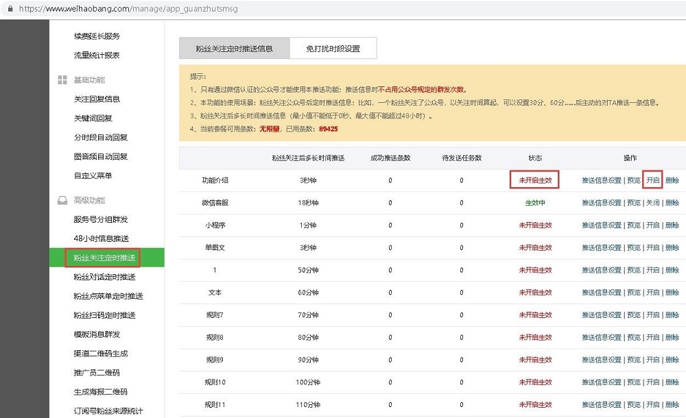Click the lock icon in address bar
Viewport: 686px width, 418px height.
[x=10, y=8]
